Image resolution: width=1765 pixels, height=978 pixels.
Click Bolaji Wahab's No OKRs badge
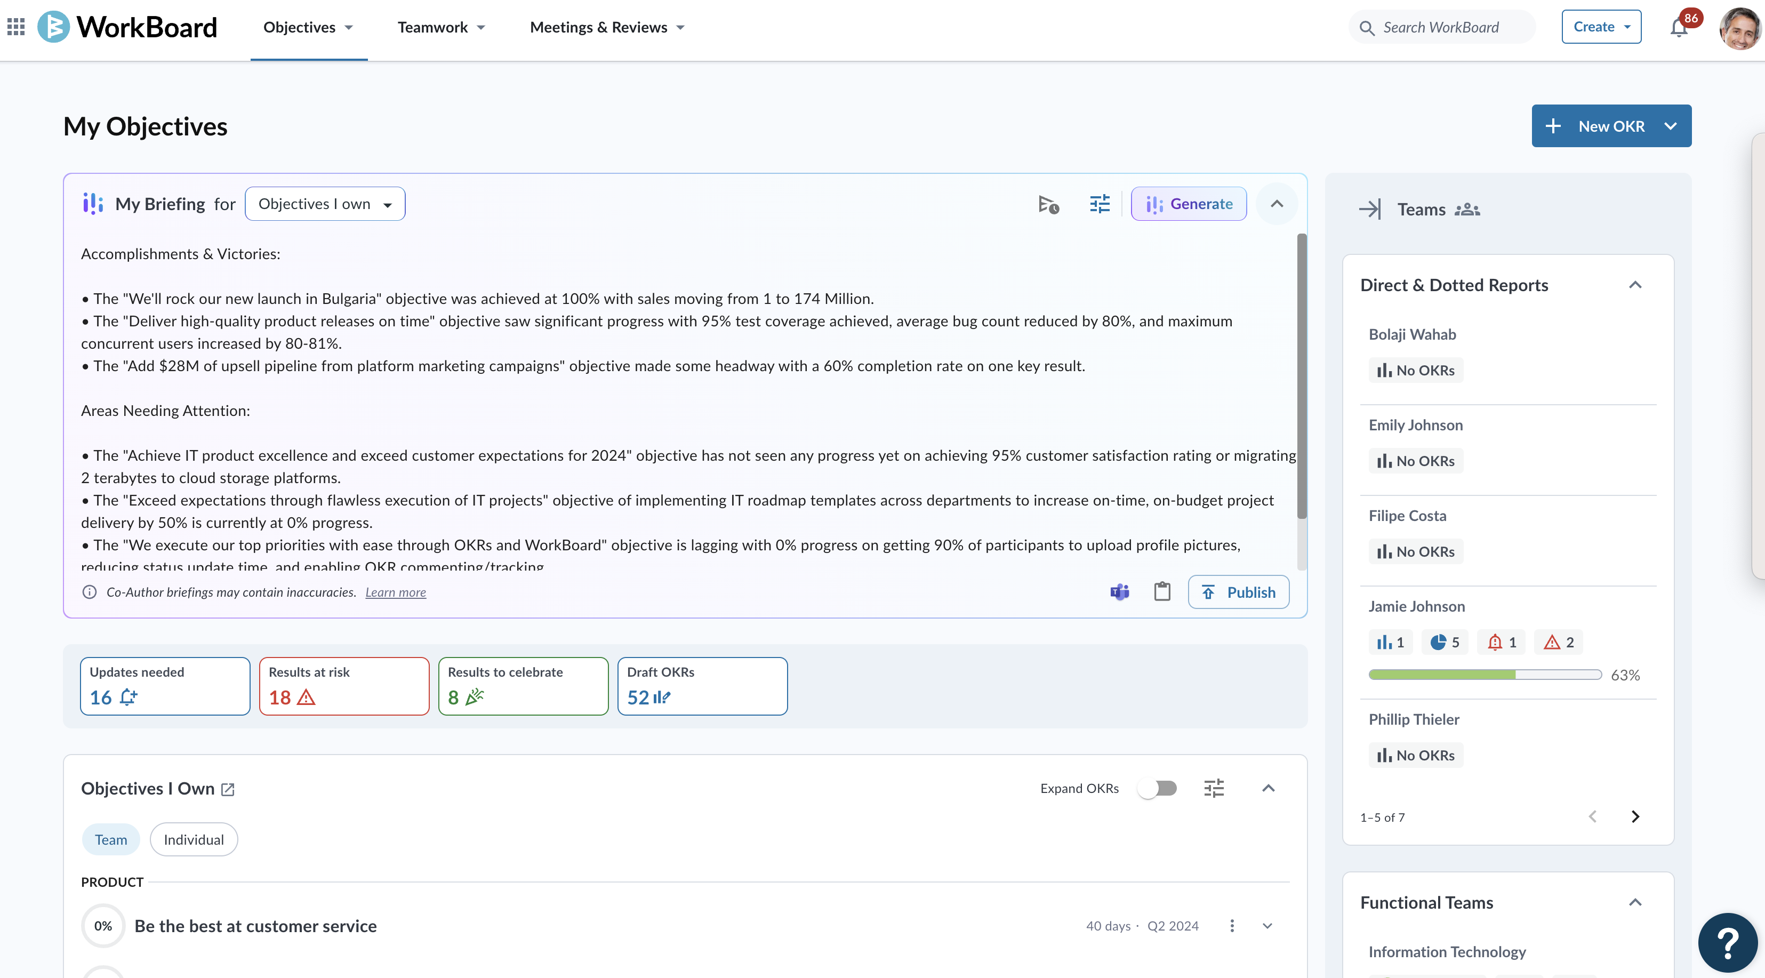click(1416, 370)
